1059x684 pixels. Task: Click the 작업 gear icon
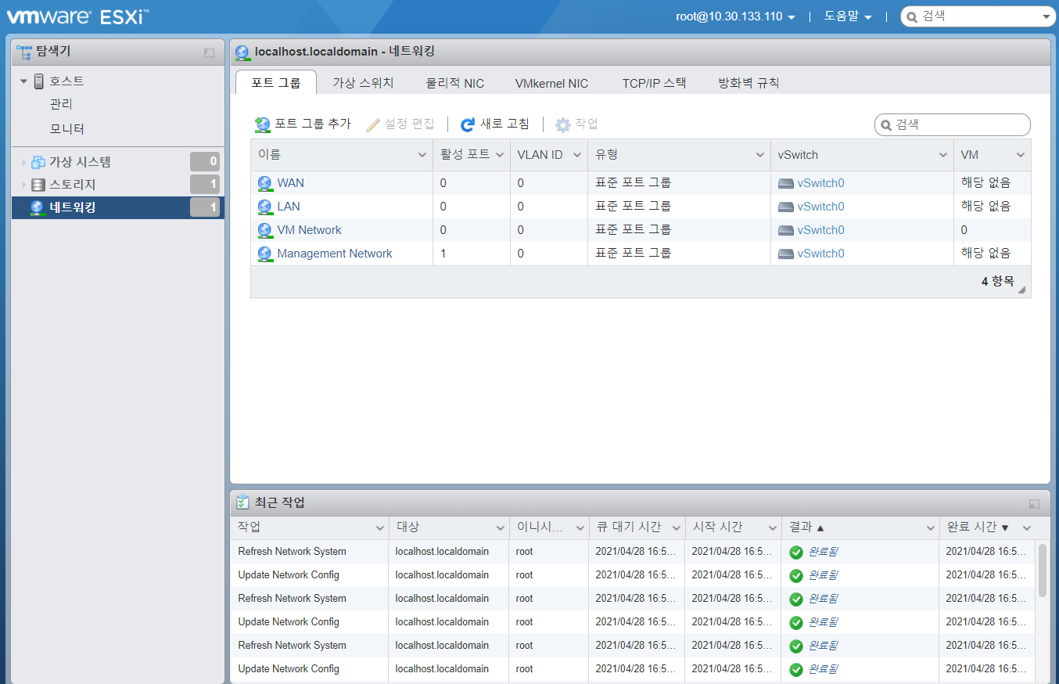click(563, 124)
